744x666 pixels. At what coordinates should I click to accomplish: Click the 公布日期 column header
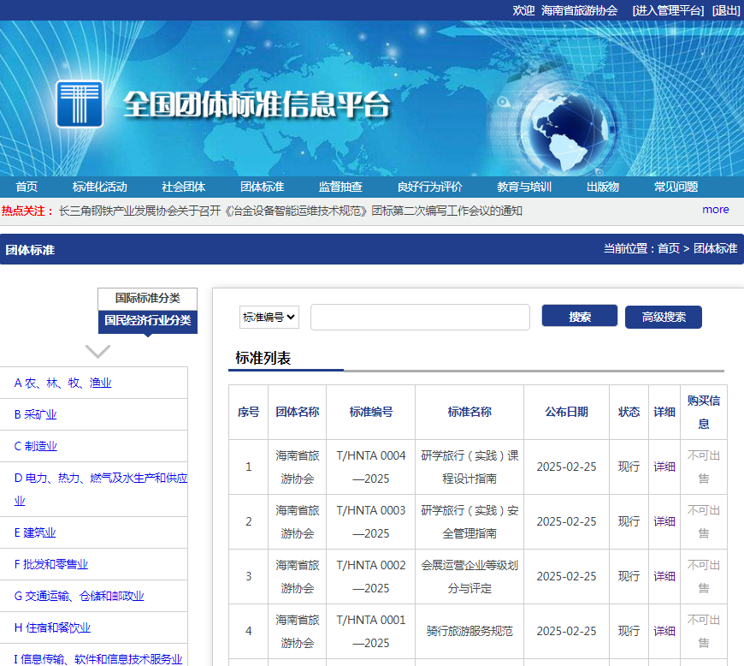pos(566,412)
